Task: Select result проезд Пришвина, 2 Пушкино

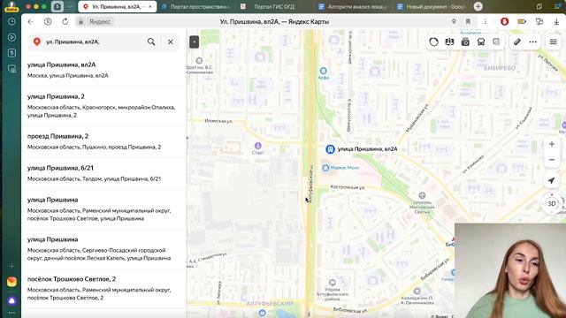Action: tap(103, 141)
